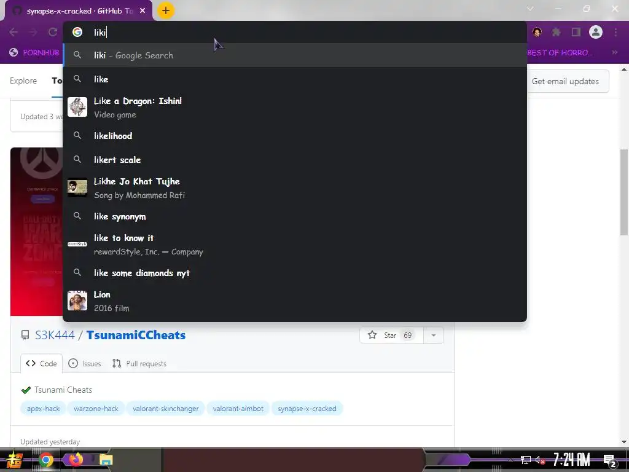
Task: Go back using the browser back arrow
Action: [14, 32]
